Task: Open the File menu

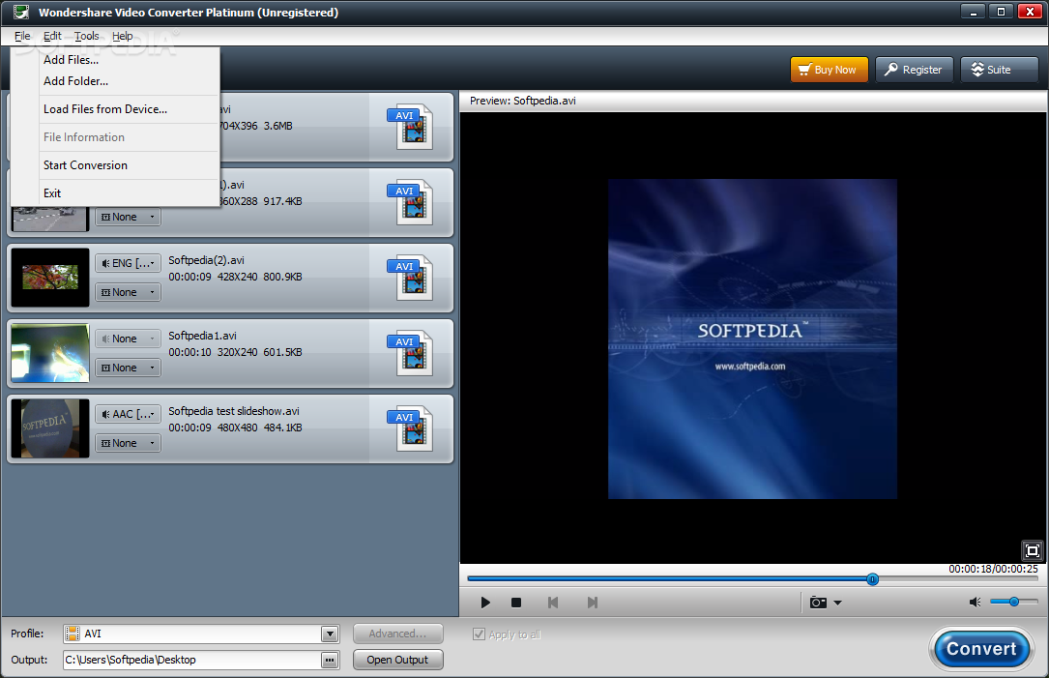Action: [x=22, y=36]
